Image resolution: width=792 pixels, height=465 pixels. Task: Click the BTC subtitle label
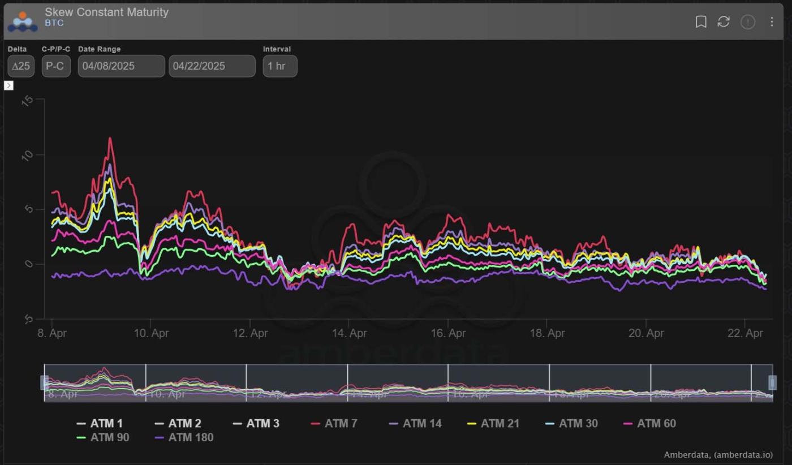54,24
